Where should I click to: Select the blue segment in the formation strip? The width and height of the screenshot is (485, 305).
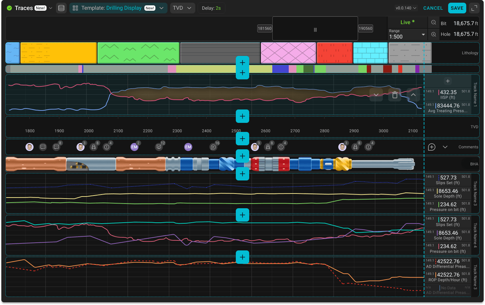280,69
